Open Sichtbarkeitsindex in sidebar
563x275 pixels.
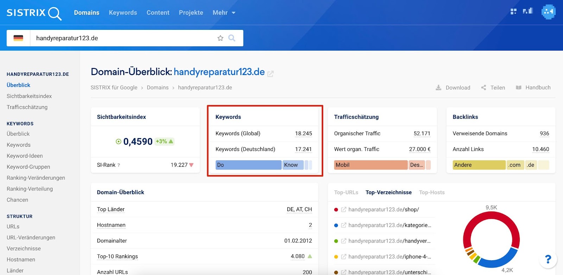click(x=29, y=96)
